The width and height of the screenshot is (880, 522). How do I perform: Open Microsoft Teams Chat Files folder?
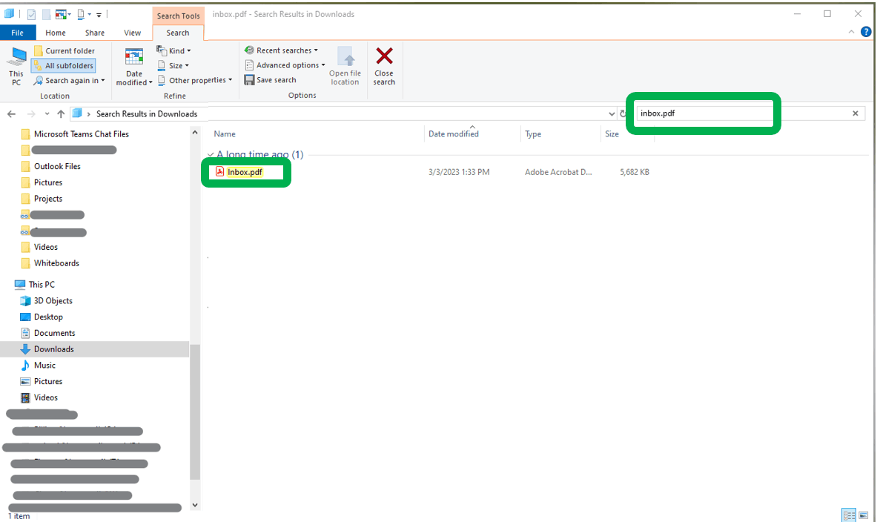82,134
